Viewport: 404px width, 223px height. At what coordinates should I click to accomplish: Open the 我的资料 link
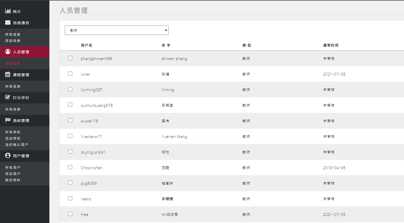click(x=13, y=180)
